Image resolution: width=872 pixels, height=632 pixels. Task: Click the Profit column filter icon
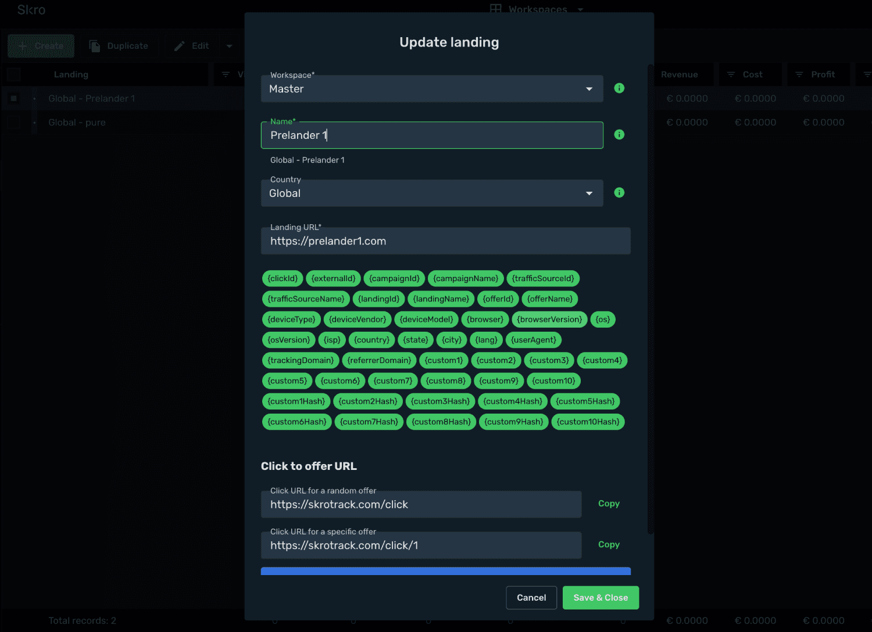pos(799,74)
